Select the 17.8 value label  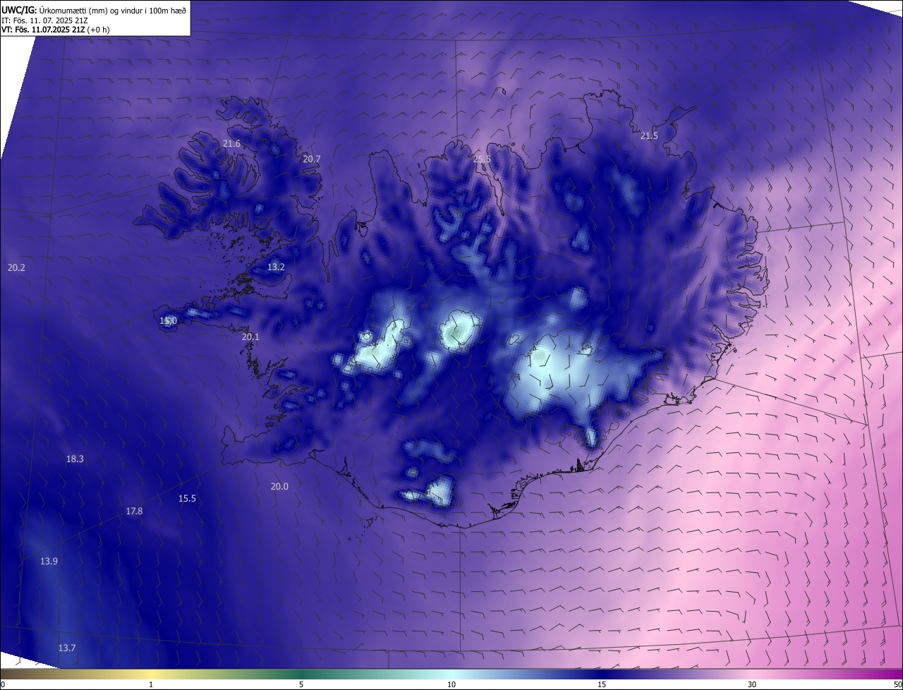coord(134,511)
